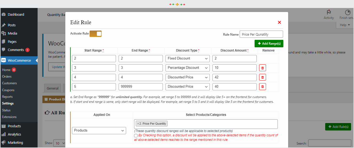Click the Products box icon
The width and height of the screenshot is (354, 148).
pyautogui.click(x=3, y=126)
